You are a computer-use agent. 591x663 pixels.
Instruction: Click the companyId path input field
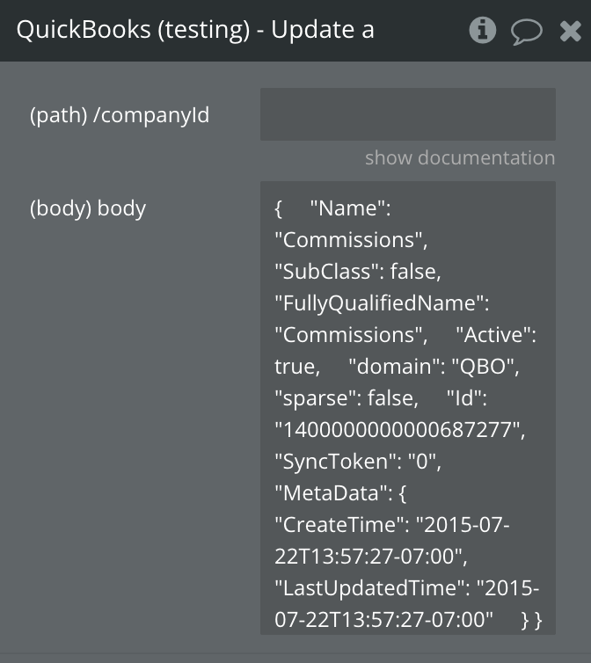point(407,114)
